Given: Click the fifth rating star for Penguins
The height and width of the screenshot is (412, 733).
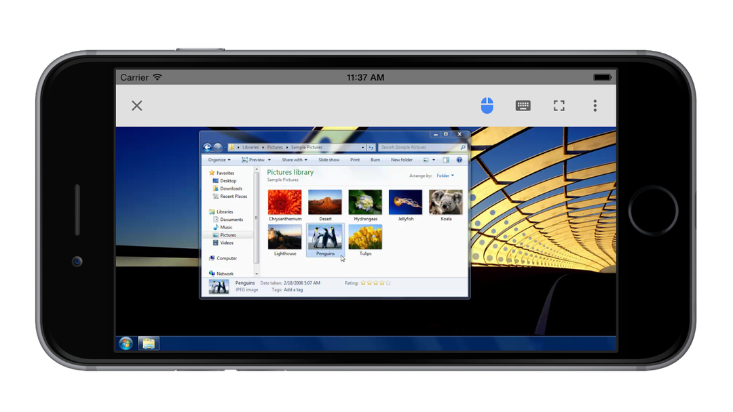Looking at the screenshot, I should tap(388, 283).
